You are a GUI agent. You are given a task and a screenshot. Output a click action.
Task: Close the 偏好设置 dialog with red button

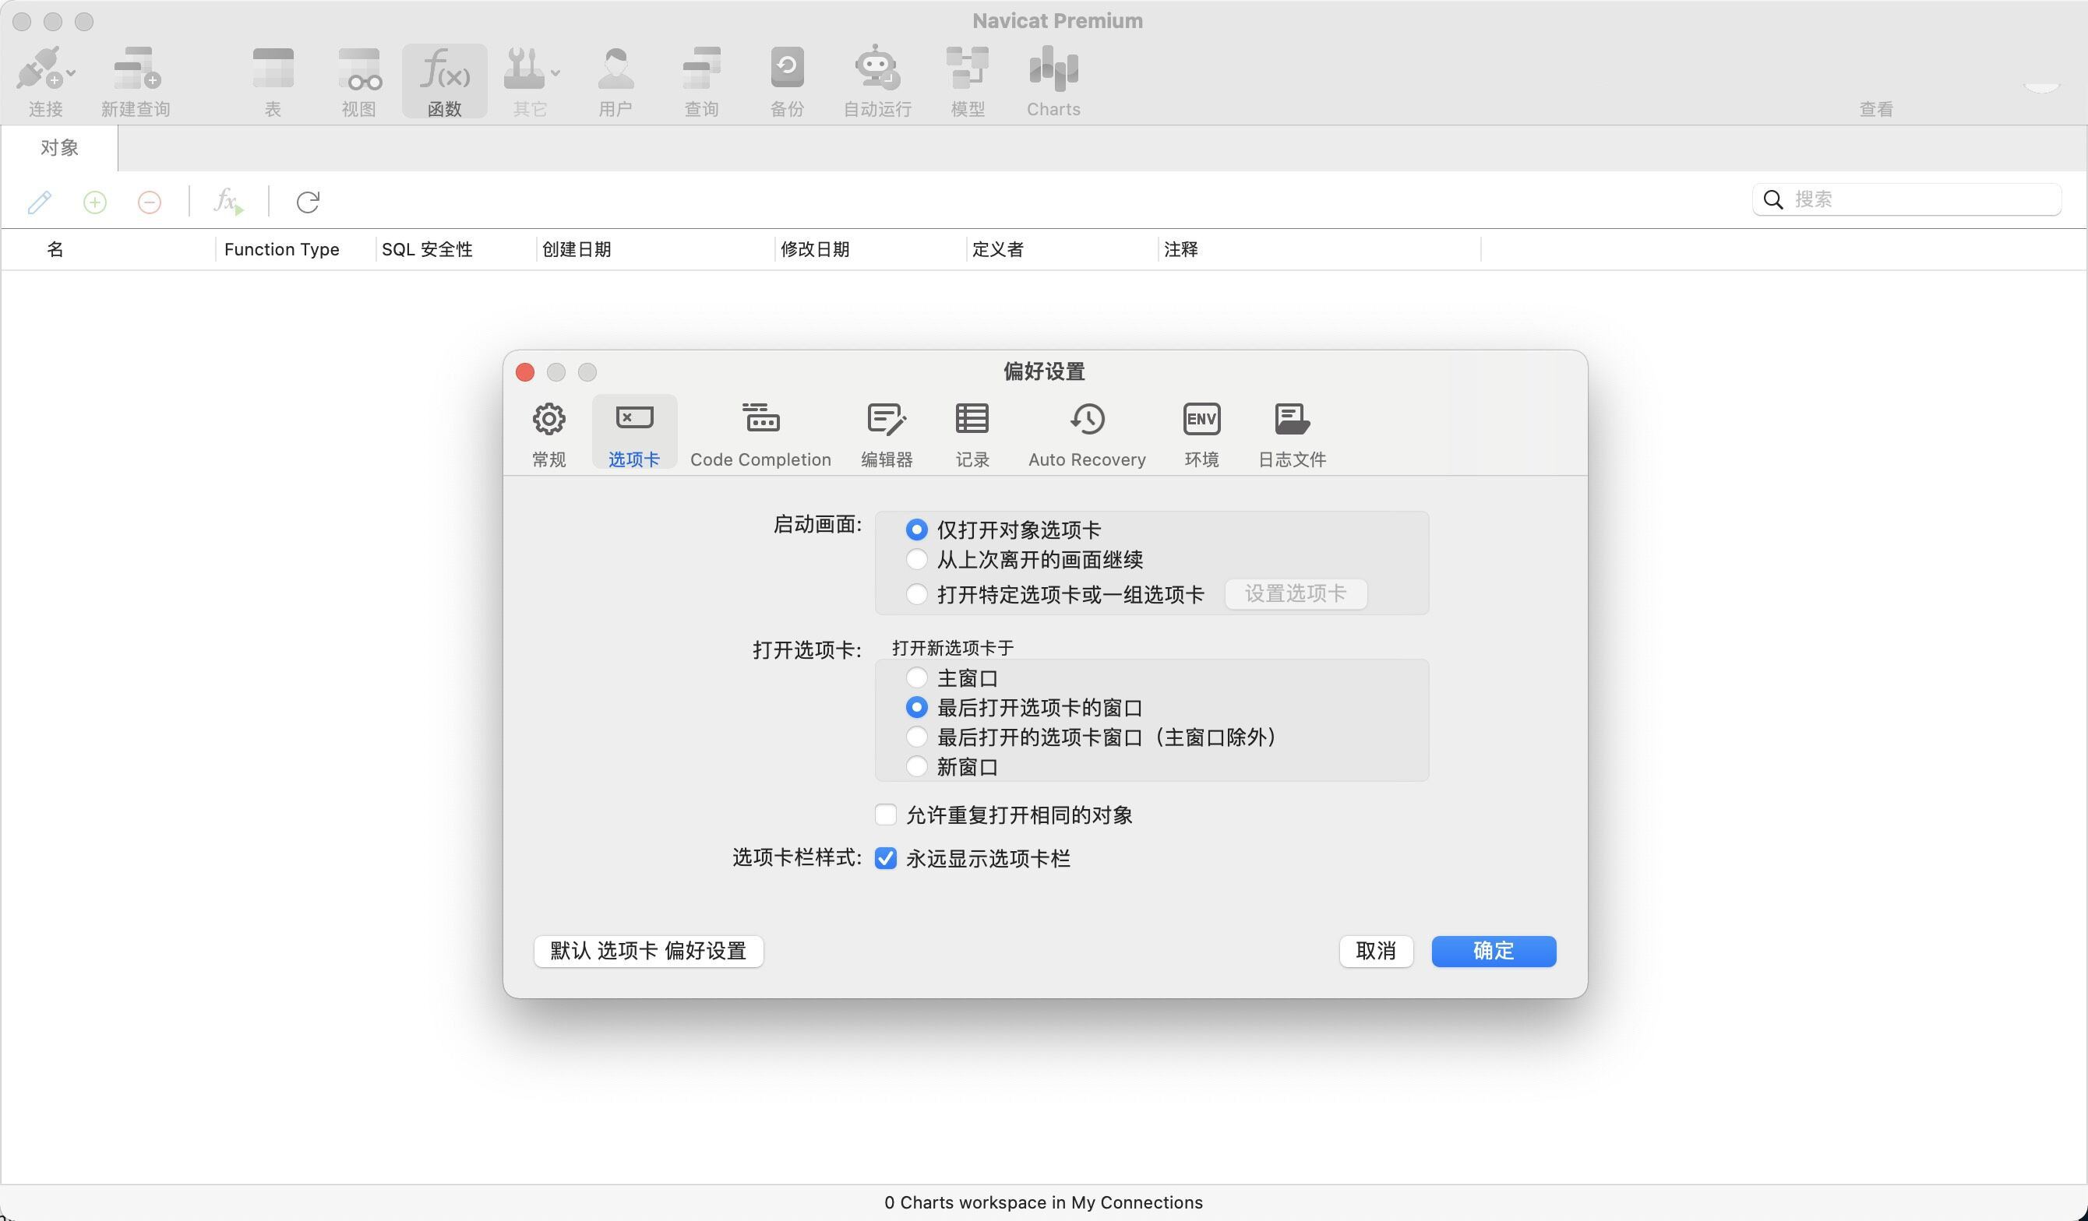pyautogui.click(x=524, y=372)
